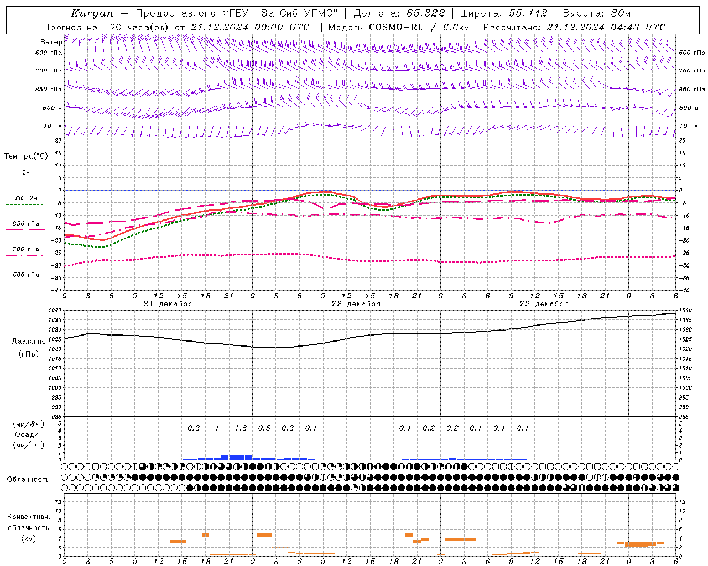
Task: Click the "(мм/3ч.)" precipitation unit label
Action: coord(29,424)
